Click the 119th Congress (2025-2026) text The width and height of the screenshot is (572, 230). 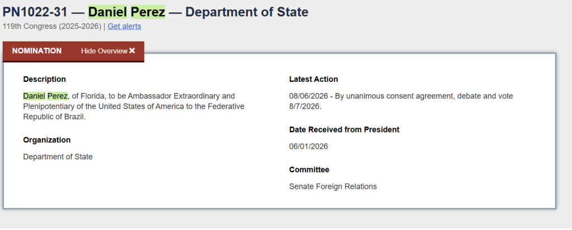coord(52,26)
